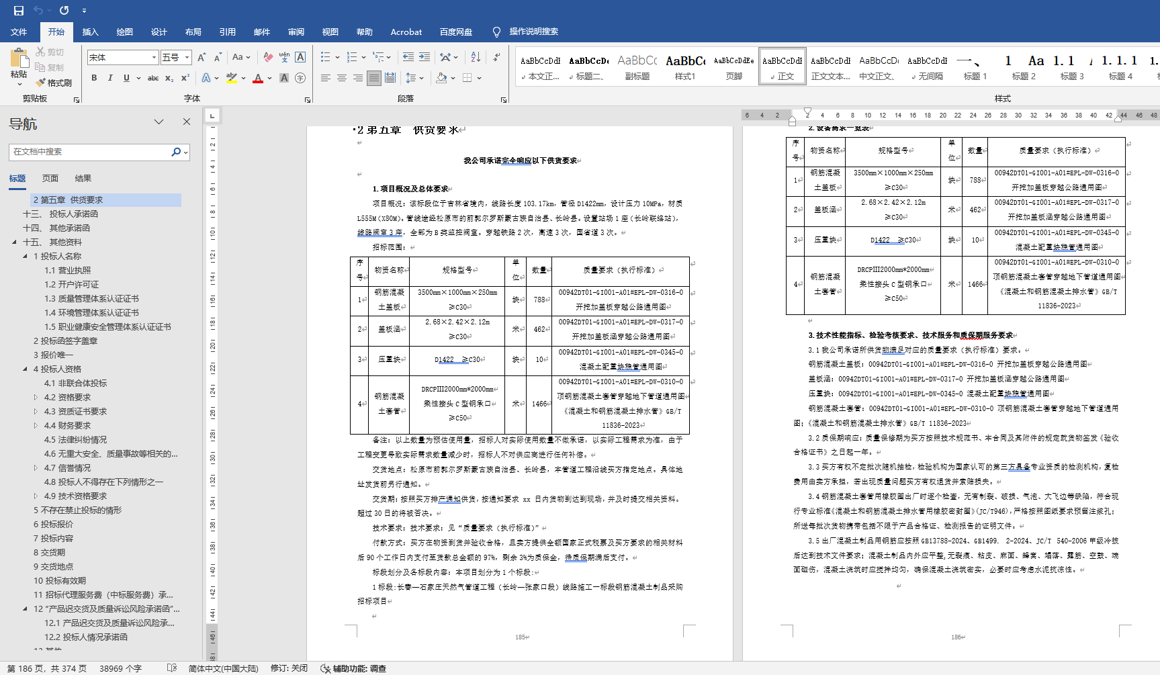Increase paragraph indent
Screen dimensions: 1160x675
point(425,57)
